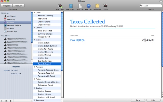The image size is (163, 102).
Task: Click the Back button
Action: 138,100
